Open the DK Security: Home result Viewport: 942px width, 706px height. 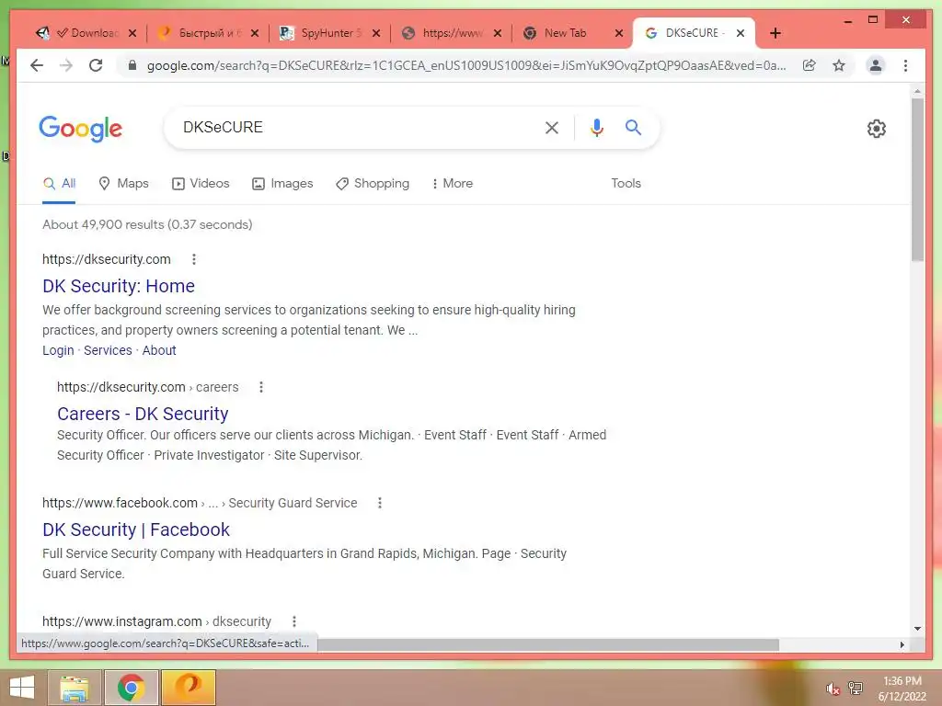click(x=119, y=287)
